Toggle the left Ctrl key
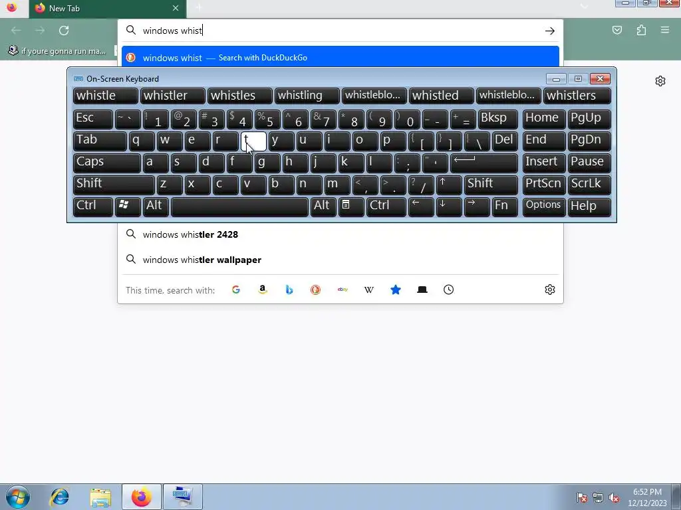The image size is (681, 510). (x=93, y=207)
